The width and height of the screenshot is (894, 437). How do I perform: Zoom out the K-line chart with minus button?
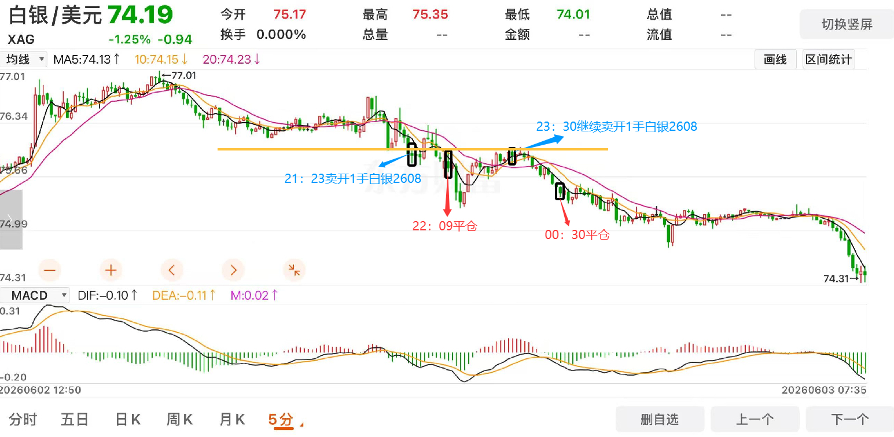[50, 270]
